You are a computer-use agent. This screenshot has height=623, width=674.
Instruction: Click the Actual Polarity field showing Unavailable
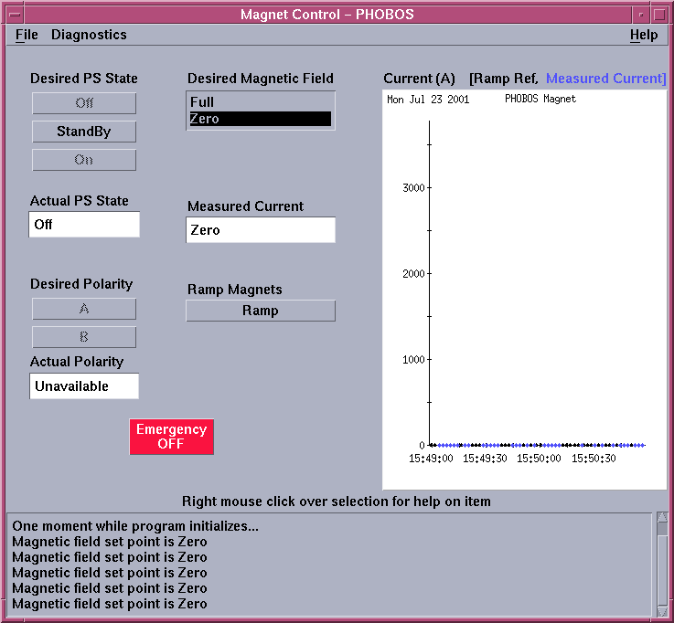tap(84, 386)
